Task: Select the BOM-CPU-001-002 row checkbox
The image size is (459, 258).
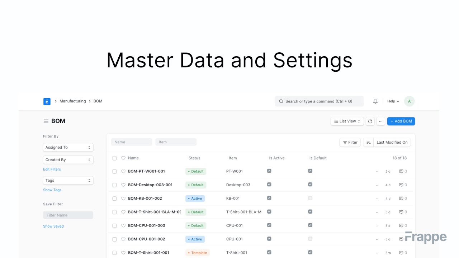Action: point(114,239)
